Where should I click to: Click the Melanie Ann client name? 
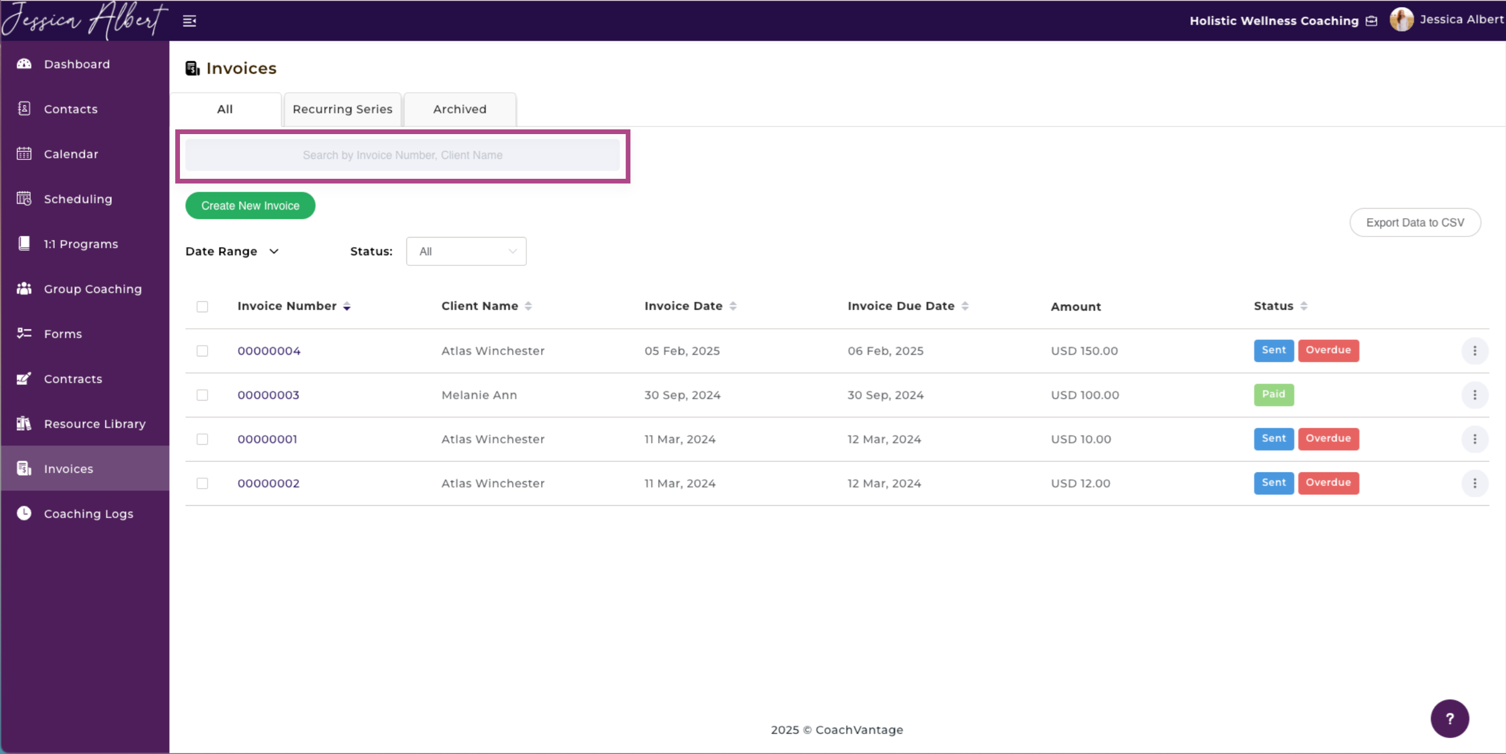point(479,395)
